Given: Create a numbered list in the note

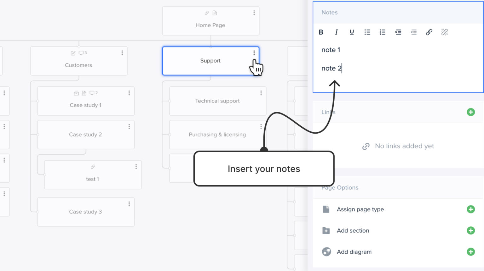Looking at the screenshot, I should pyautogui.click(x=382, y=32).
